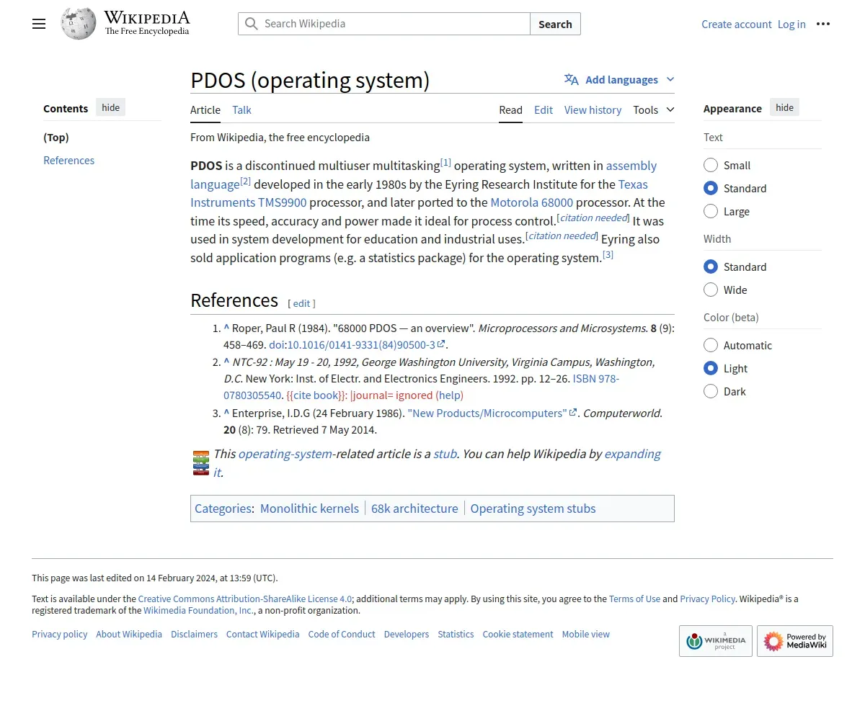Open 68k architecture category

point(414,509)
